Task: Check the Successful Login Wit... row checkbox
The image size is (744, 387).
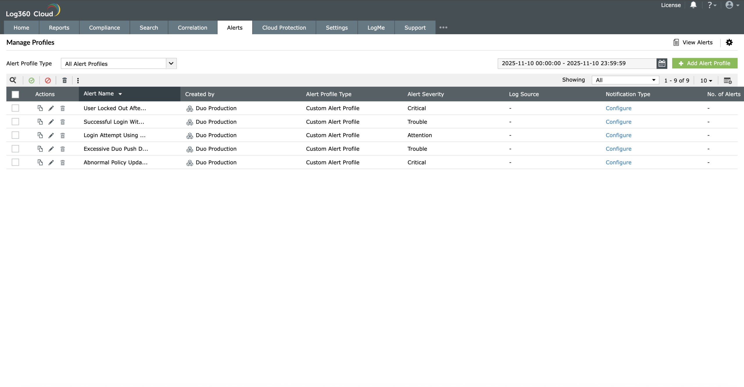Action: click(x=15, y=122)
